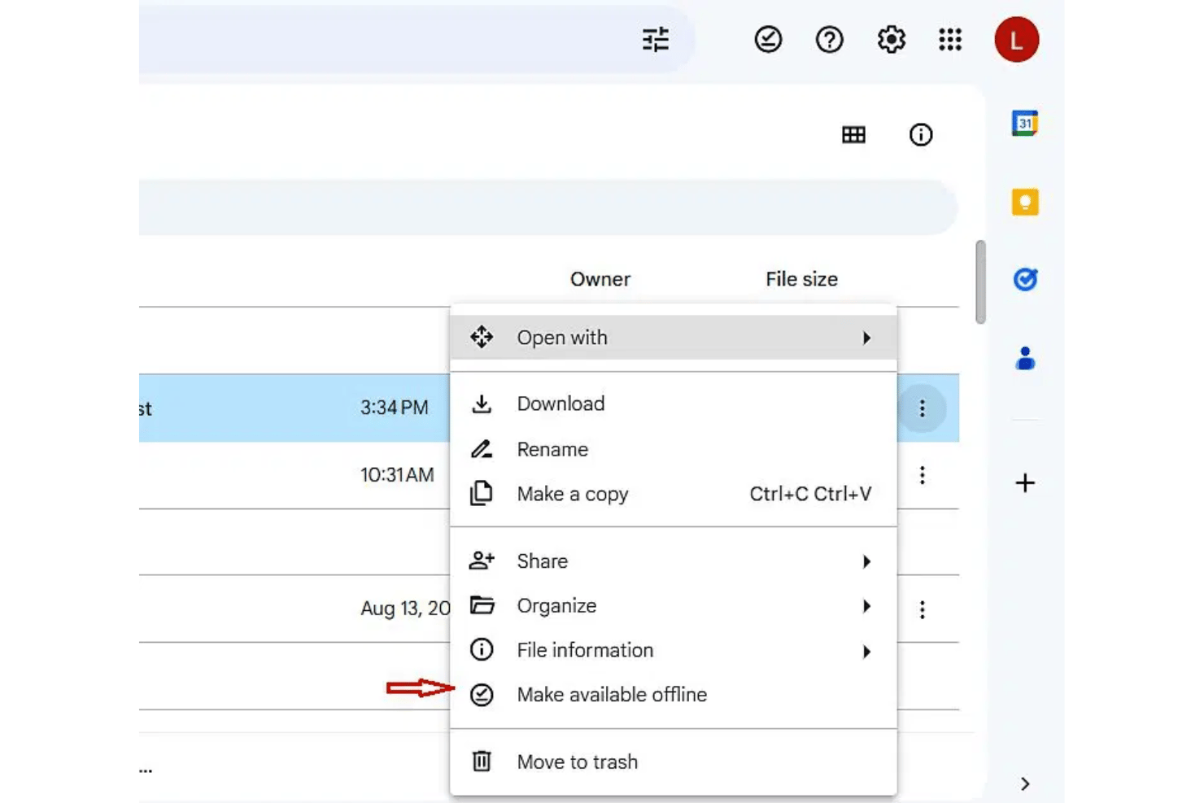Open Google Keep side panel
This screenshot has height=803, width=1204.
coord(1025,201)
